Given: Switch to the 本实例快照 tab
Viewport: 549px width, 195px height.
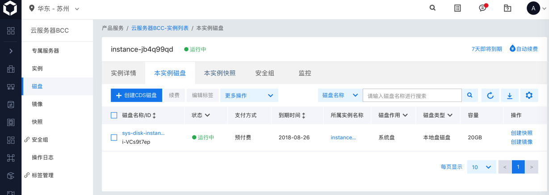Looking at the screenshot, I should click(219, 73).
